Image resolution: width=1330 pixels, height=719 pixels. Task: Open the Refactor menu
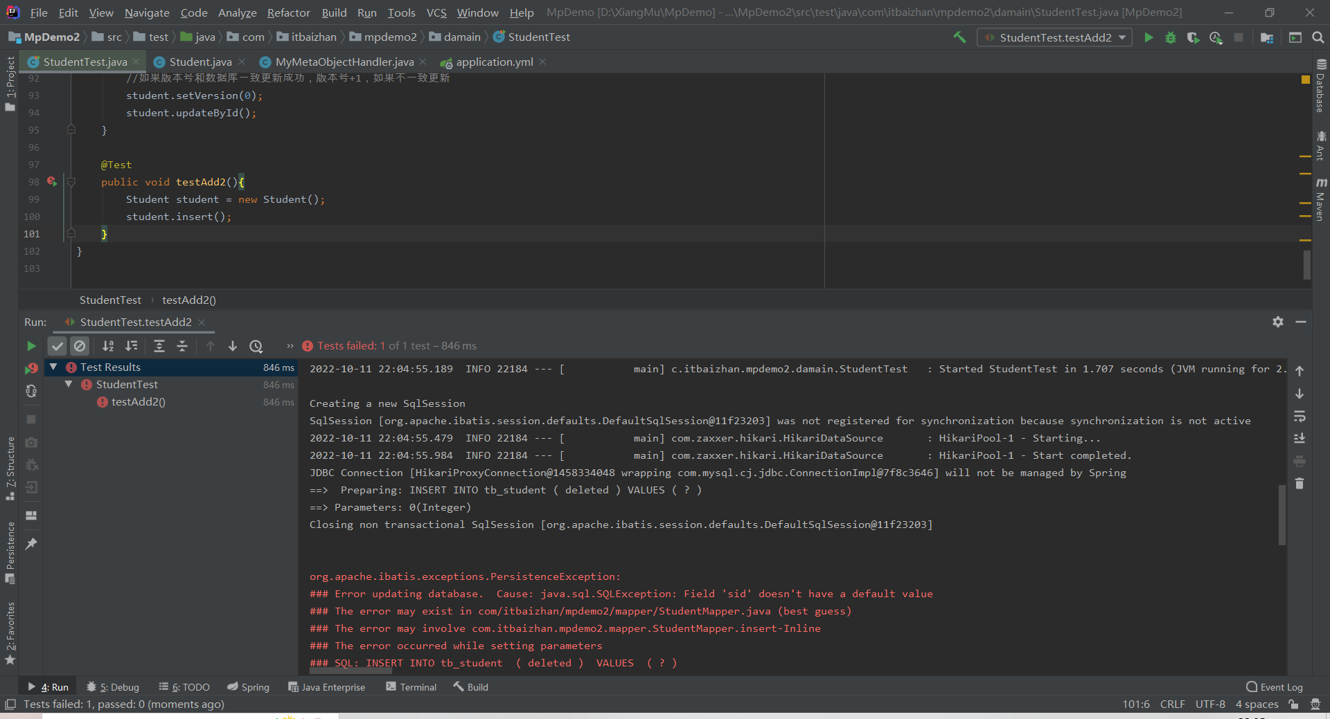(288, 12)
